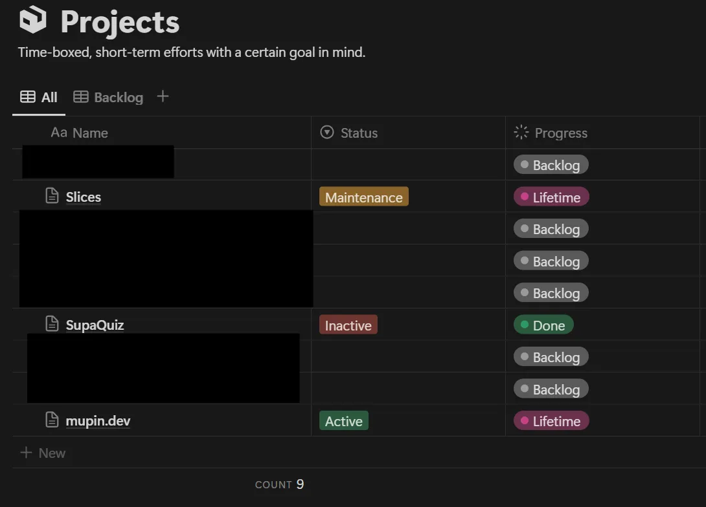
Task: Open the Slices project page
Action: pos(84,197)
